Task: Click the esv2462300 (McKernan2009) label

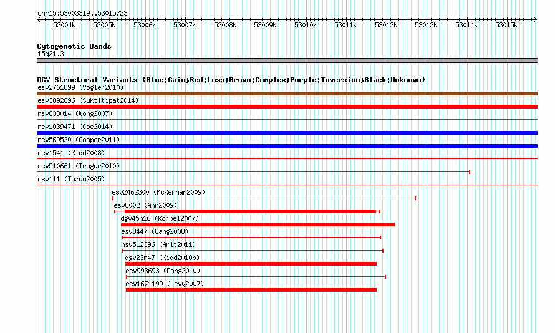Action: coord(158,192)
